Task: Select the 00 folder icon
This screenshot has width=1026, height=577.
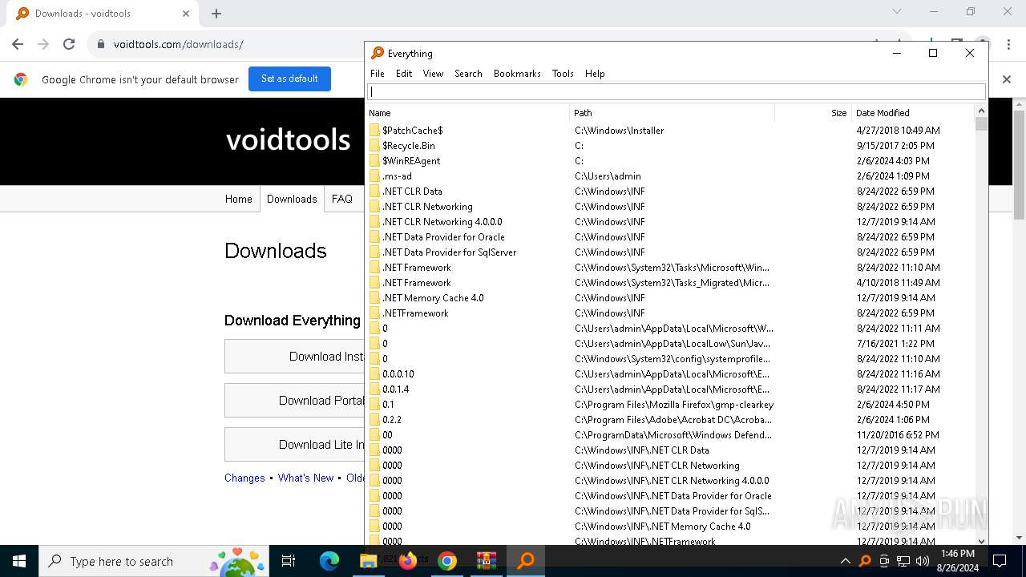Action: [x=374, y=434]
